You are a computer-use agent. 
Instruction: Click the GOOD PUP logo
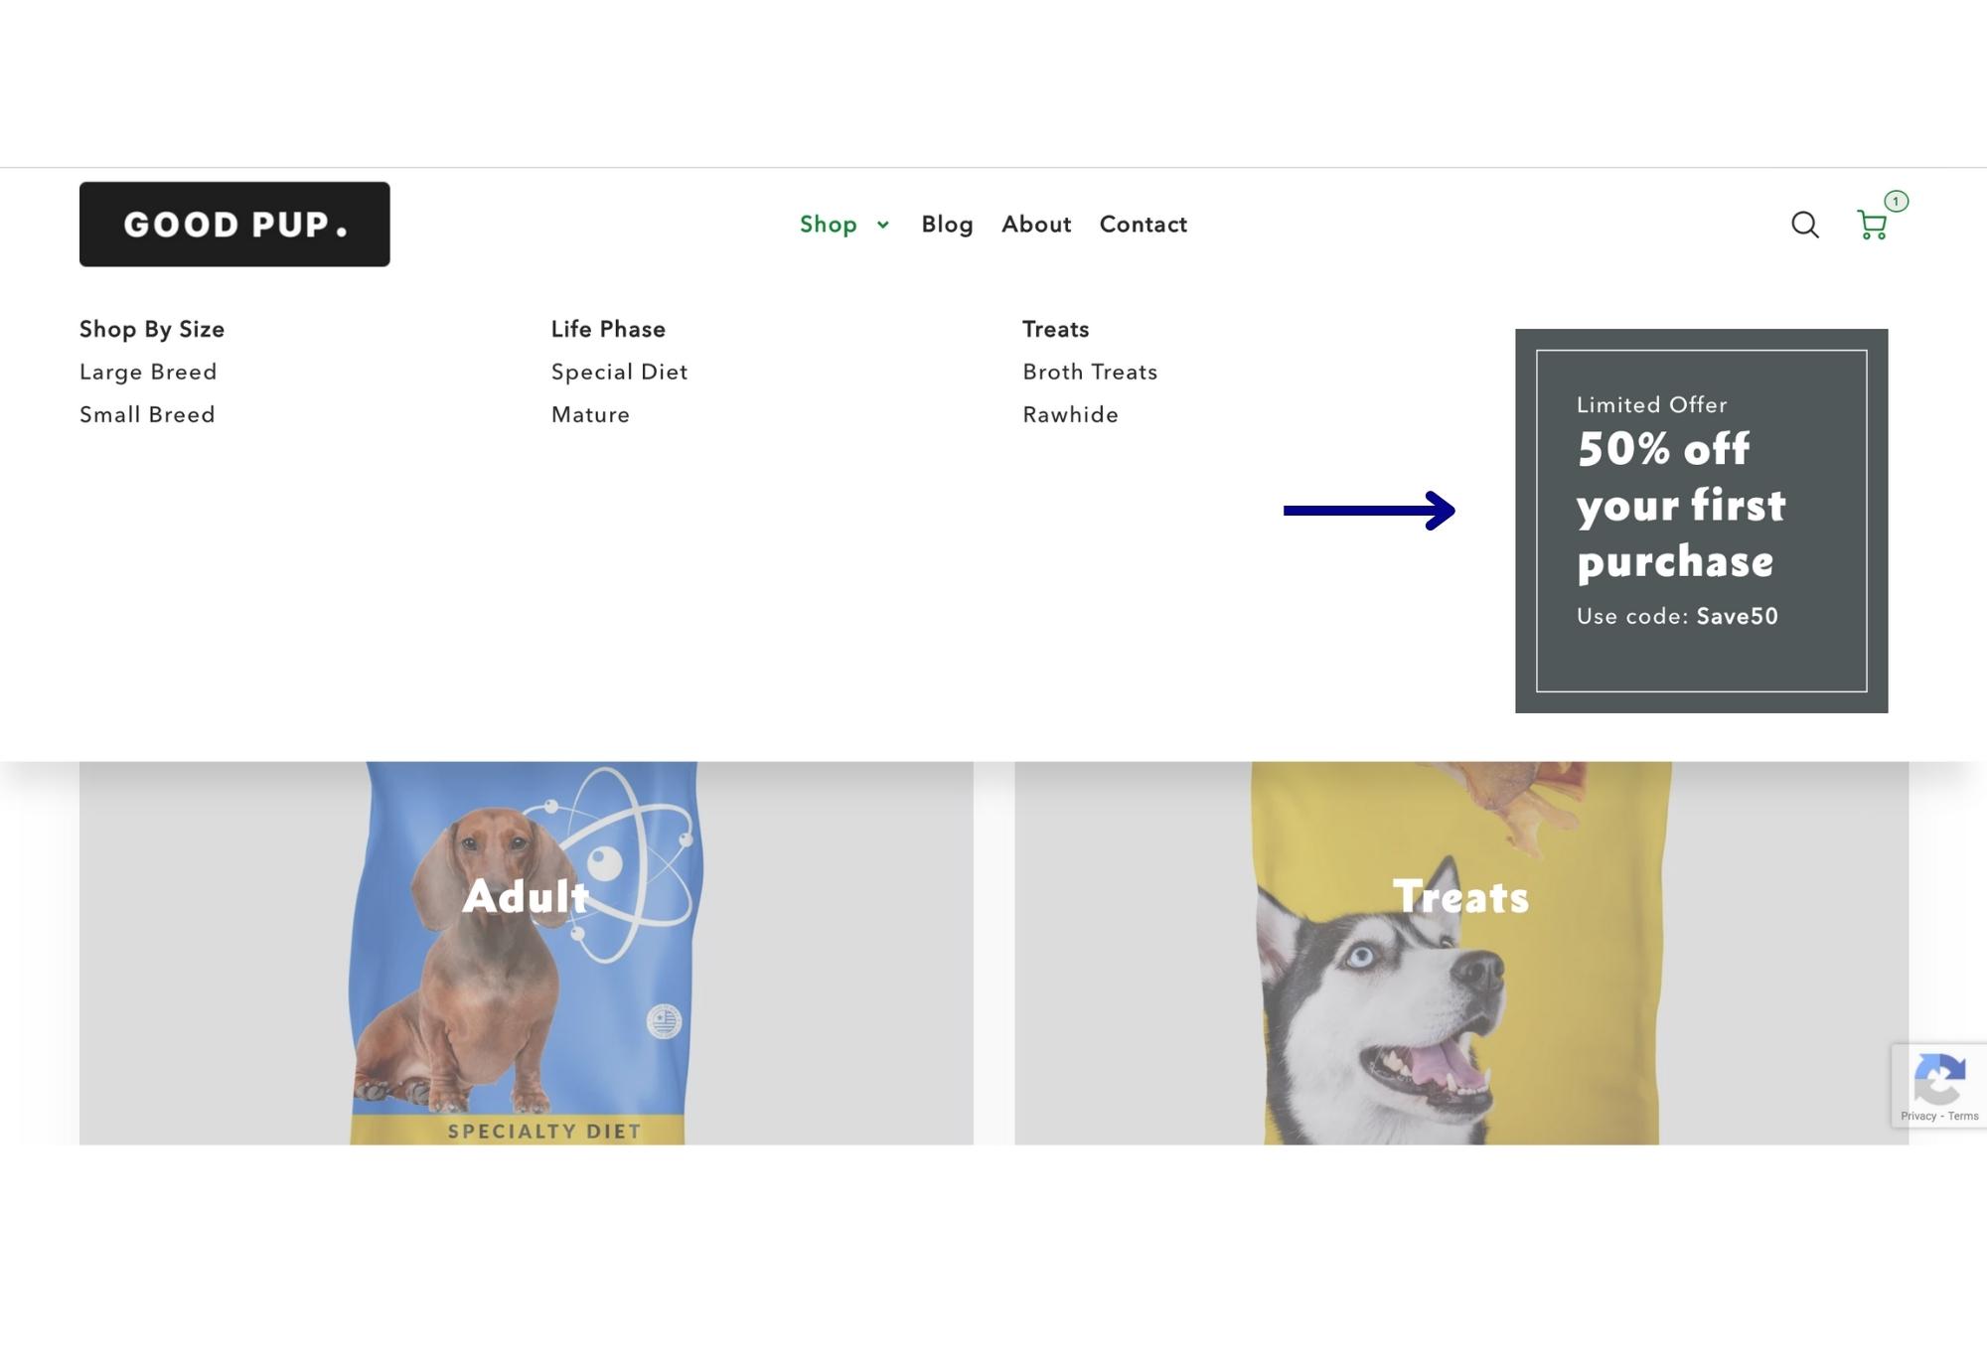pos(234,224)
